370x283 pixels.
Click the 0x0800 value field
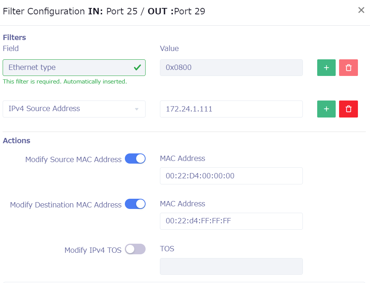[231, 68]
